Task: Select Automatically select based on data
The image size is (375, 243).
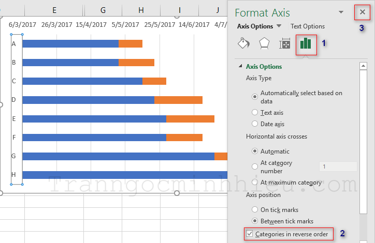Action: coord(255,97)
